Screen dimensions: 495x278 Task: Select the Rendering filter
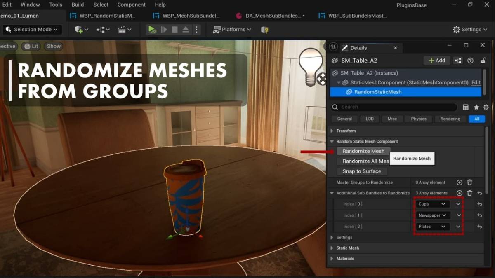coord(450,119)
